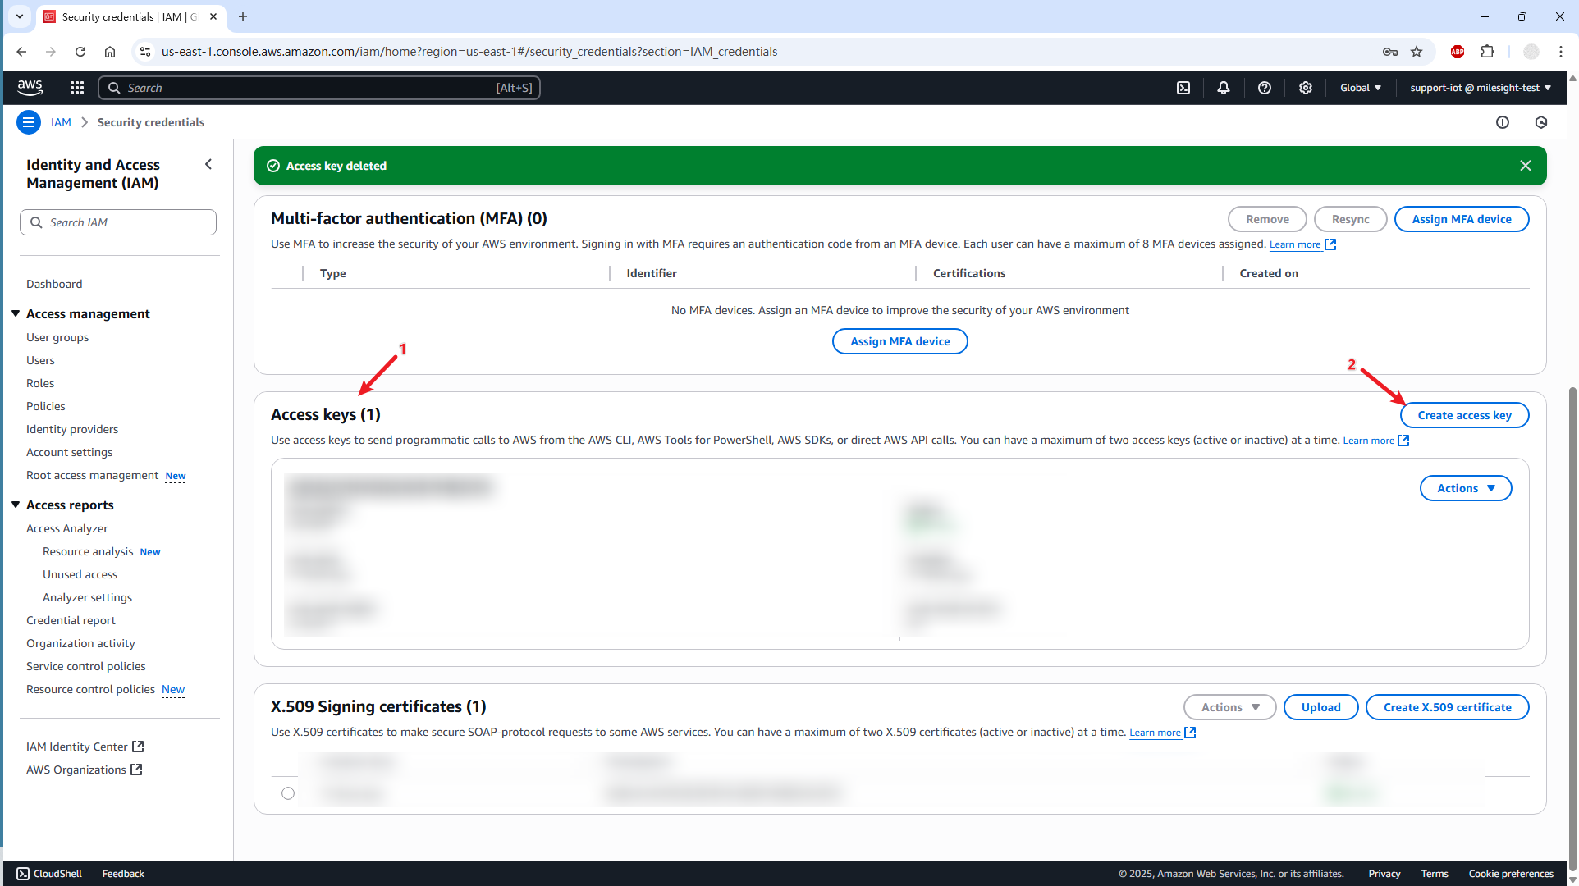Open the AWS support help icon
This screenshot has width=1579, height=886.
point(1265,88)
